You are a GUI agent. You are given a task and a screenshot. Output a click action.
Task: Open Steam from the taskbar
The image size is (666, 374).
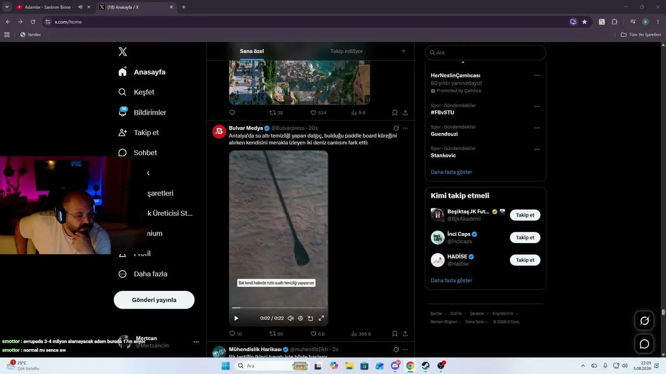(426, 366)
